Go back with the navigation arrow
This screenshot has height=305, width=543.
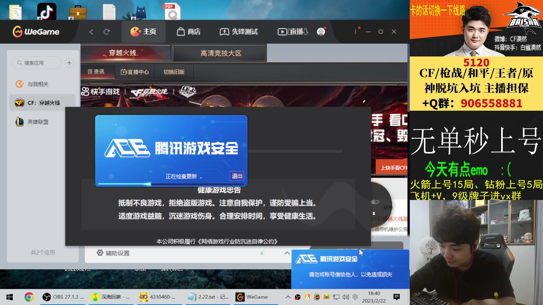[x=91, y=32]
